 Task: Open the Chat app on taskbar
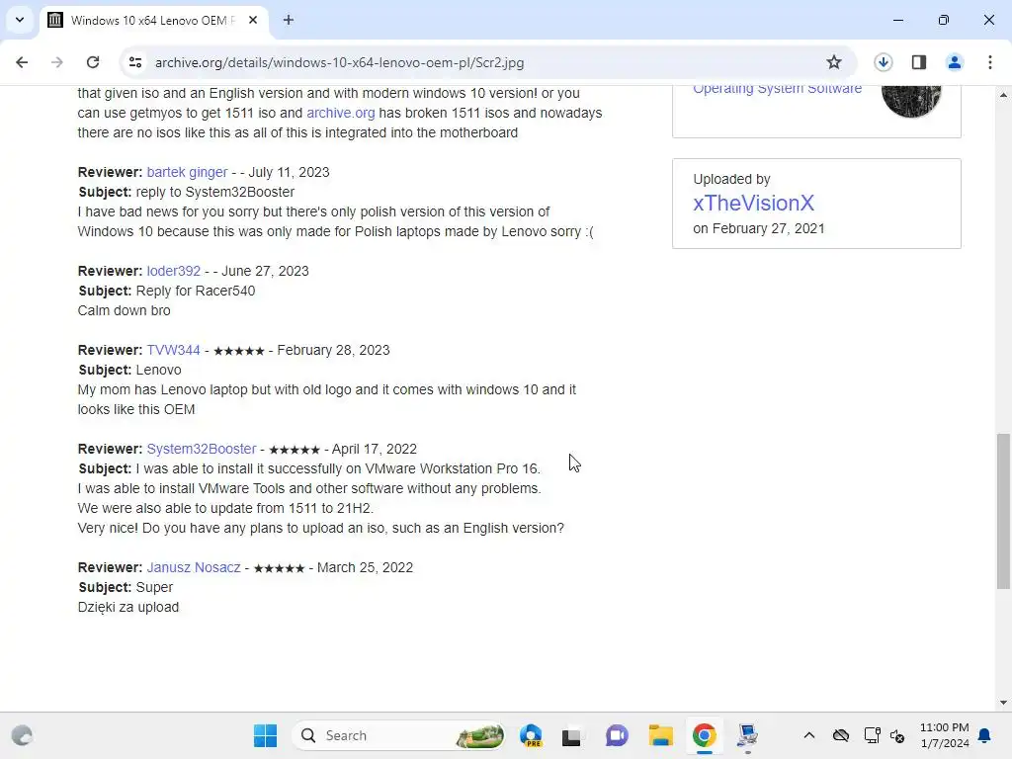[617, 735]
